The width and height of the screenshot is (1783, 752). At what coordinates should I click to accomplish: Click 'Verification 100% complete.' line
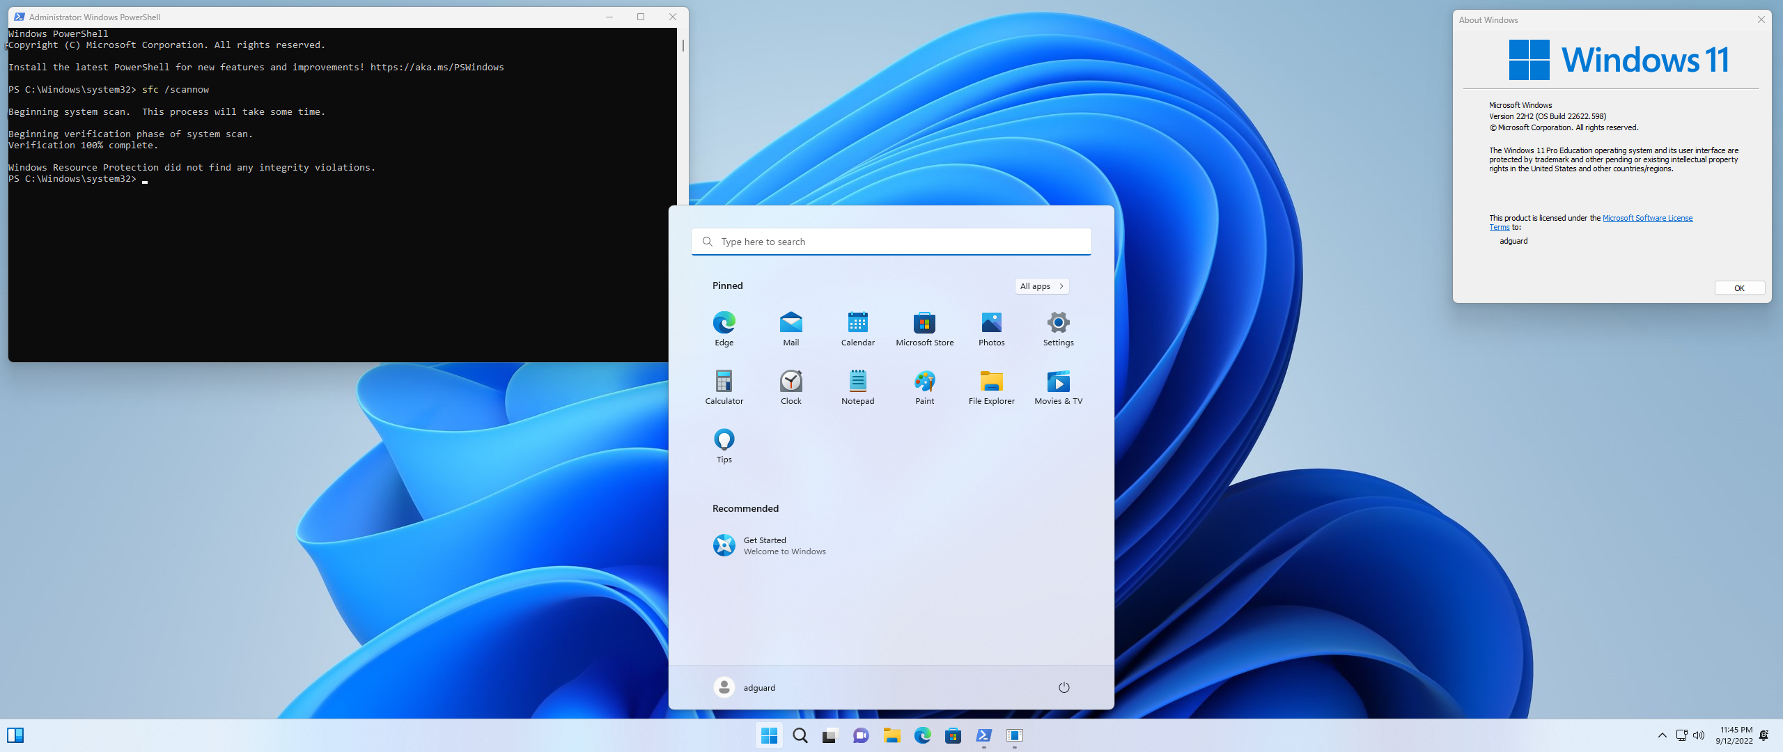84,146
